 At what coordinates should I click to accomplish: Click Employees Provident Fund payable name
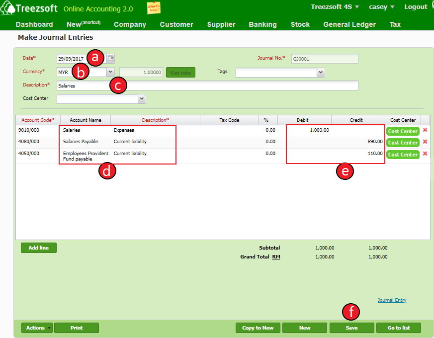tap(86, 156)
